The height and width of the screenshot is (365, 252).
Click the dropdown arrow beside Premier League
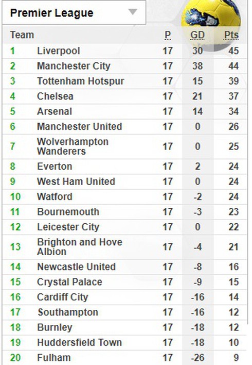(x=133, y=12)
